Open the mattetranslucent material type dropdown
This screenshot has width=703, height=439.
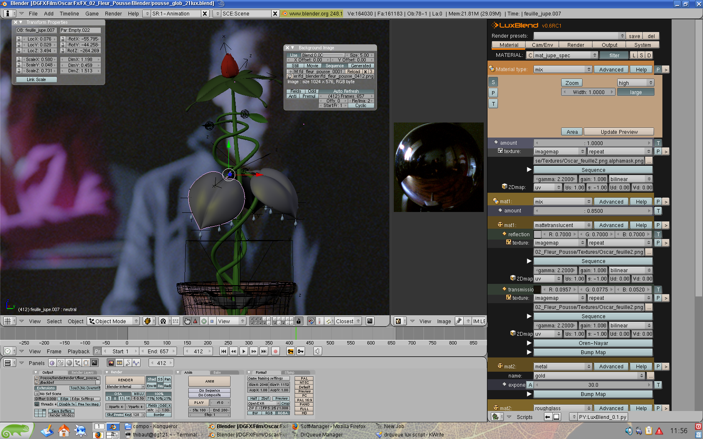[x=562, y=225]
